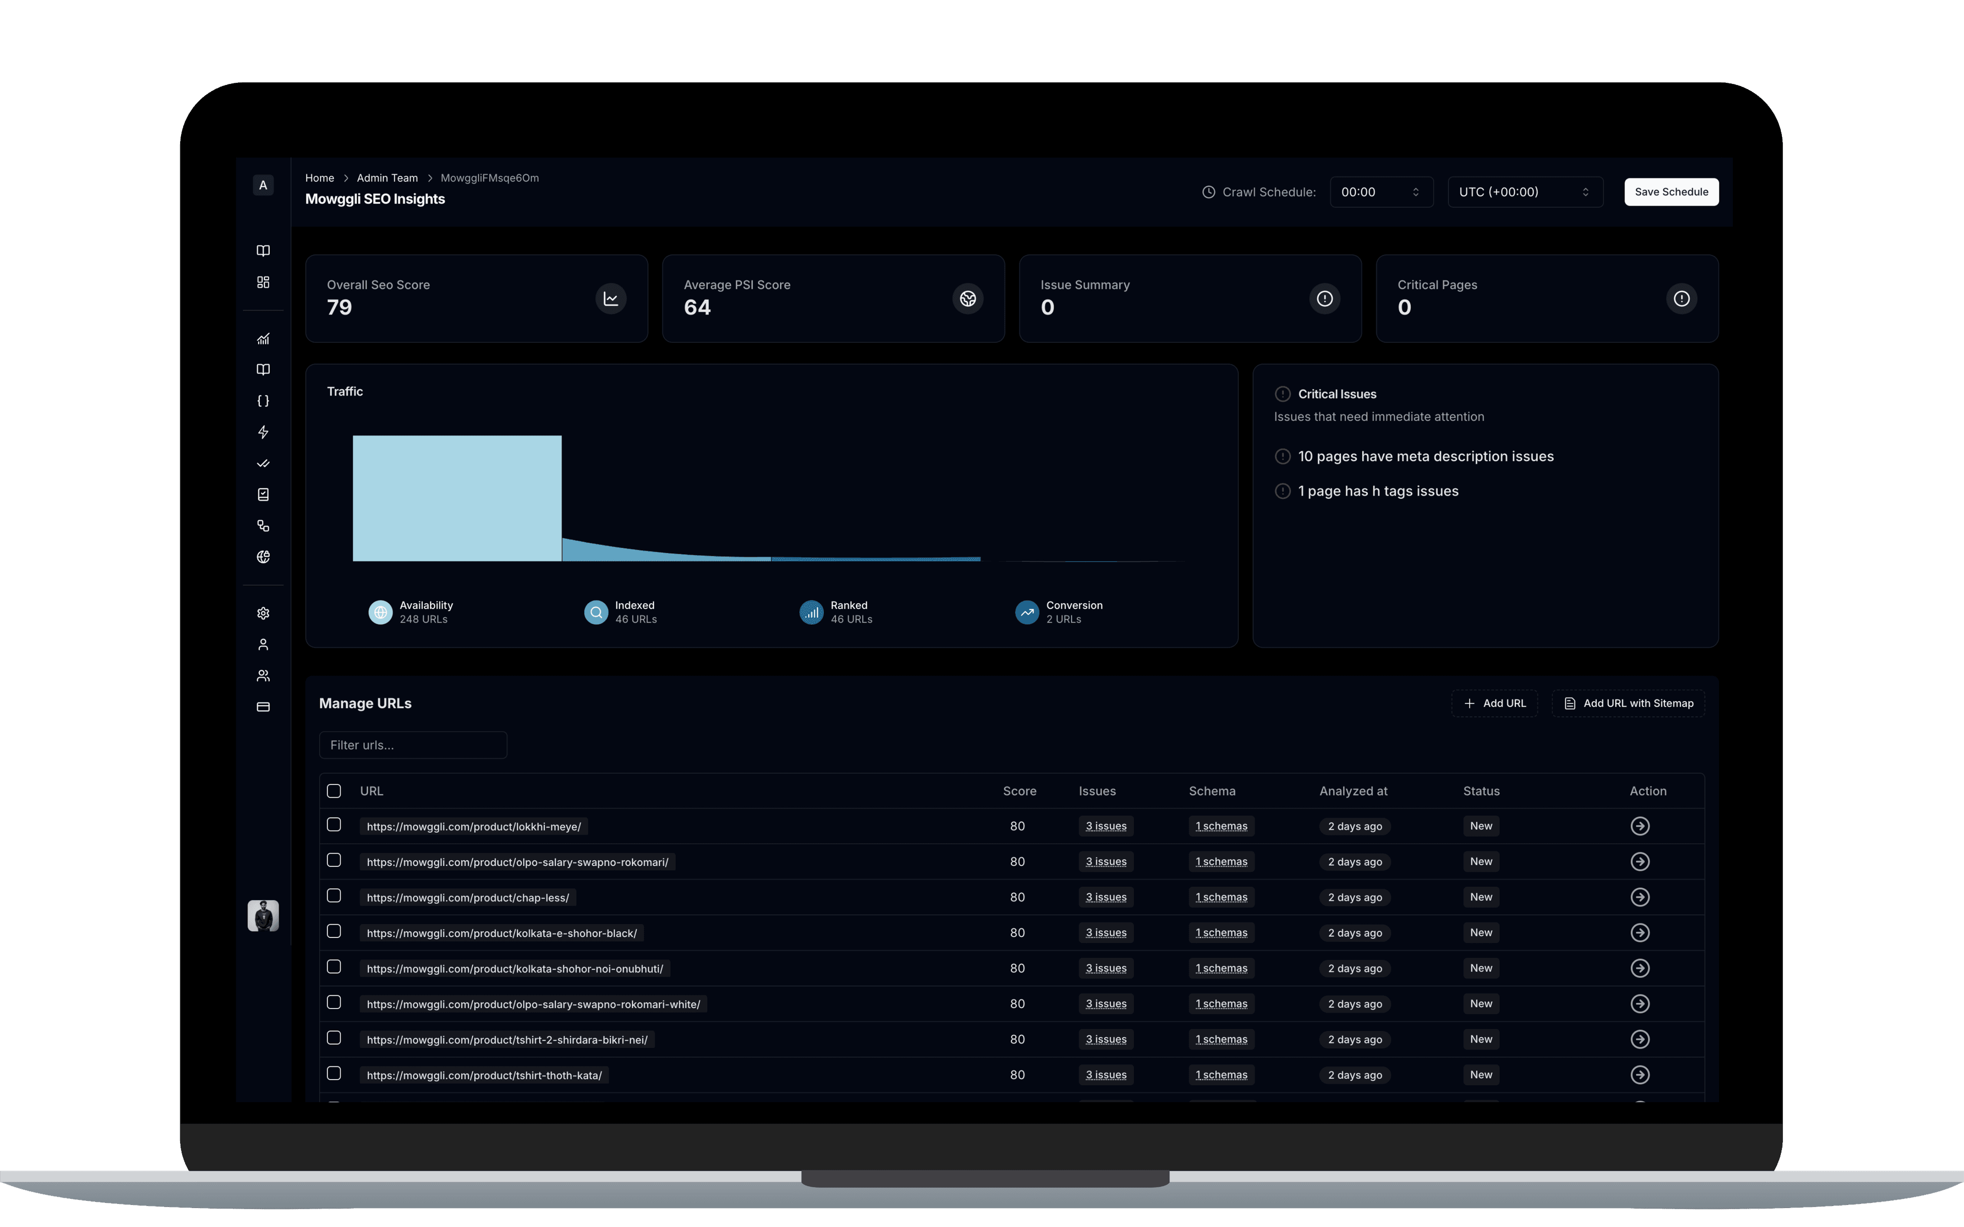Click the Status column header
The width and height of the screenshot is (1964, 1227).
coord(1481,791)
